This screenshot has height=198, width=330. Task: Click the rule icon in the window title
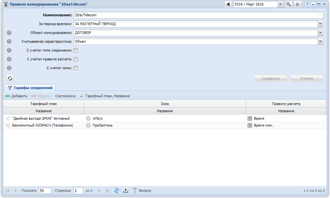click(x=6, y=4)
